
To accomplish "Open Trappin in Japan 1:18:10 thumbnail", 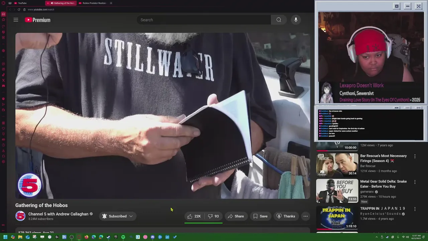I will click(337, 218).
